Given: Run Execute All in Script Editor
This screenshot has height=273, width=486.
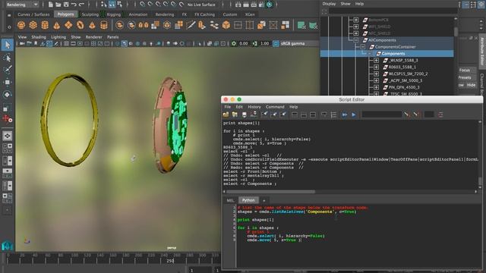Looking at the screenshot, I should click(345, 115).
